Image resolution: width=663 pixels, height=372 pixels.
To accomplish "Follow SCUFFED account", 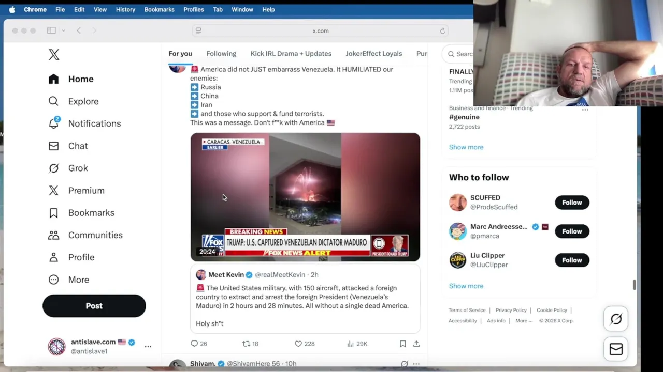I will [x=572, y=203].
